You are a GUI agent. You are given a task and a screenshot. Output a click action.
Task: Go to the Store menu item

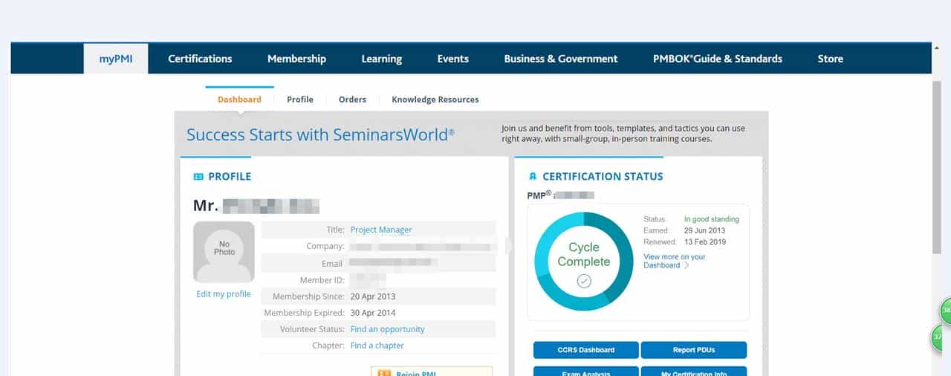click(830, 59)
